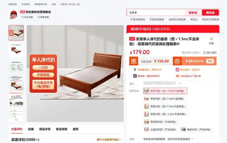227x143 pixels.
Task: Expand the delivery address dropdown arrow
Action: tap(180, 83)
